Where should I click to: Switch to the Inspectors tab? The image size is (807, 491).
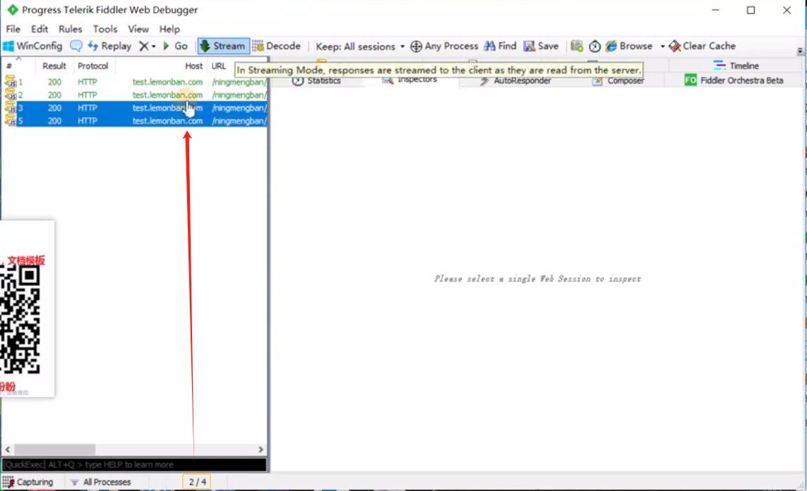tap(410, 80)
